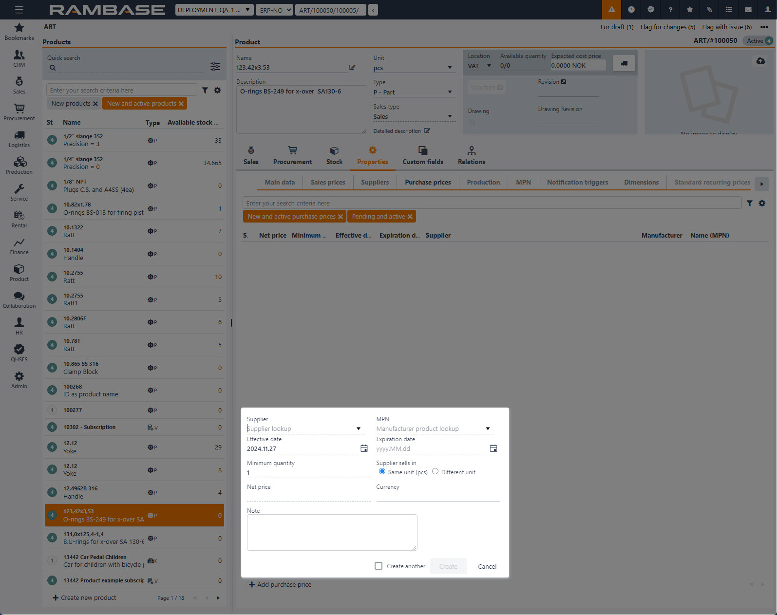The width and height of the screenshot is (777, 615).
Task: Expand the MPN manufacturer product lookup dropdown
Action: click(x=488, y=429)
